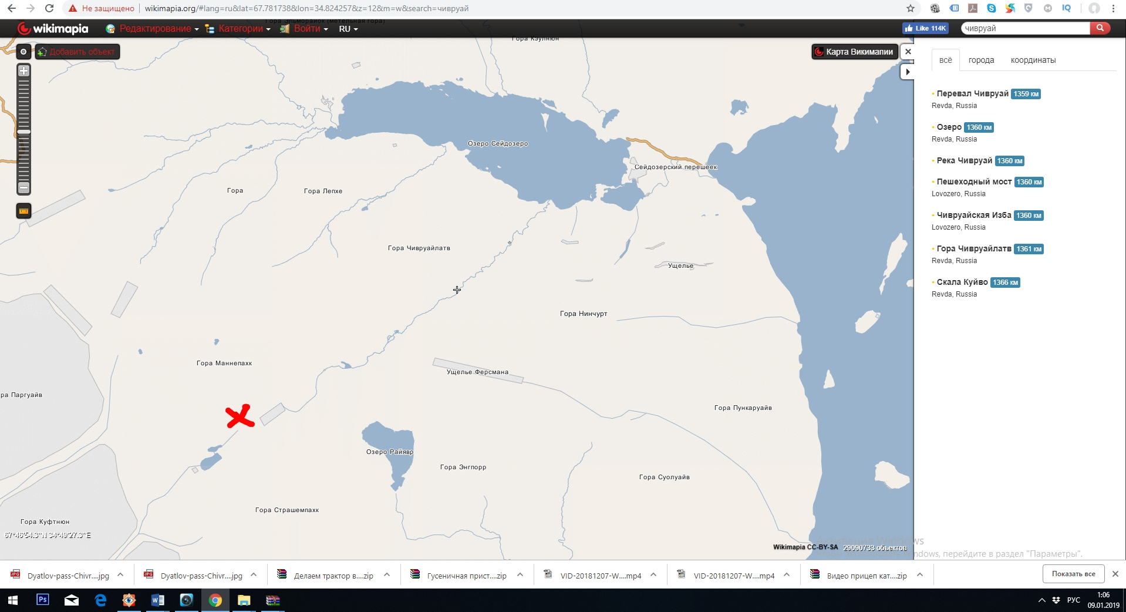Reload the page in browser

point(49,8)
